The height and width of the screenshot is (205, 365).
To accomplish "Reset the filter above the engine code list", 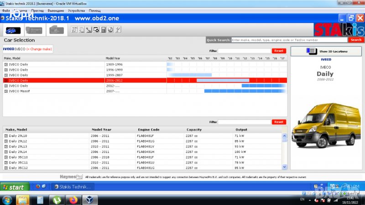I will coord(279,122).
